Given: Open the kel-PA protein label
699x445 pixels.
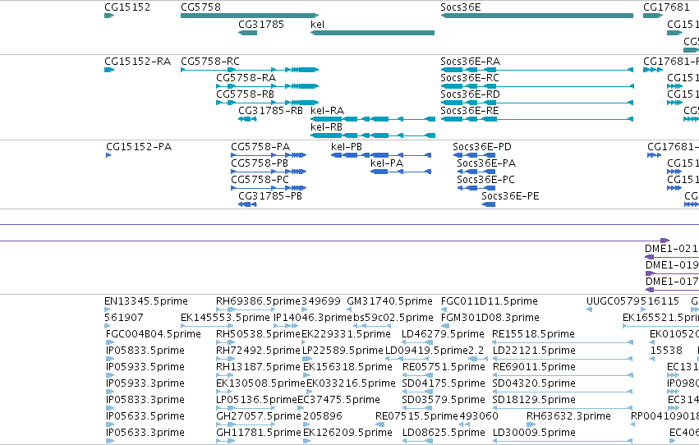Looking at the screenshot, I should click(387, 163).
